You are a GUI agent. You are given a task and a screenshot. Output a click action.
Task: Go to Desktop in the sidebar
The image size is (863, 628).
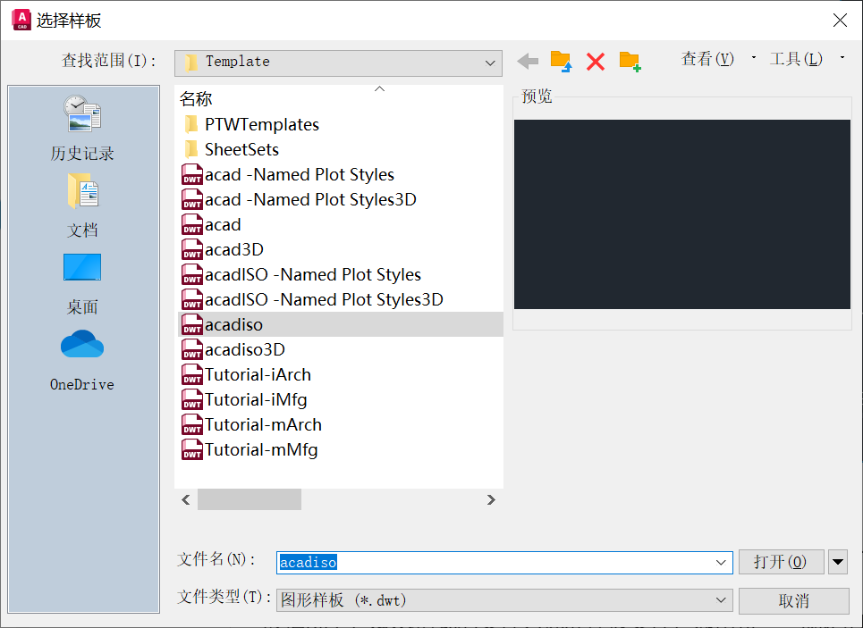pos(82,281)
